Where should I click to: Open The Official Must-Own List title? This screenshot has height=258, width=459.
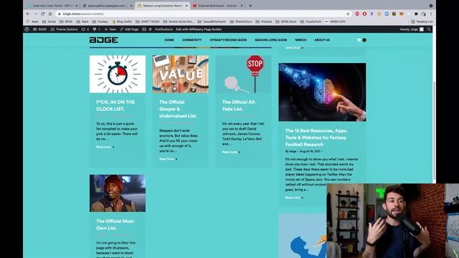(x=115, y=224)
